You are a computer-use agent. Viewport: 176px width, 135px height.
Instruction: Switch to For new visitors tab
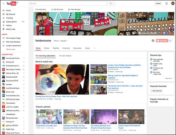65,56
